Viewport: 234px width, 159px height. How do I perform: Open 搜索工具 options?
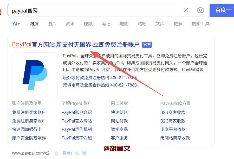coord(200,24)
